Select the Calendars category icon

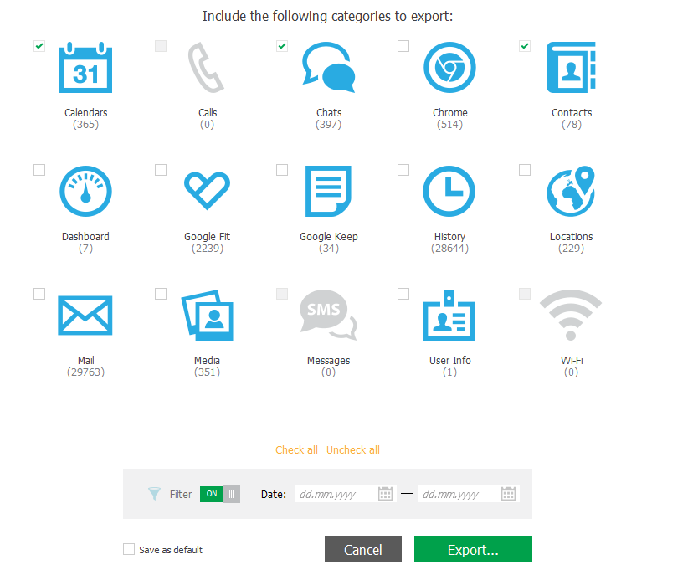pyautogui.click(x=85, y=69)
